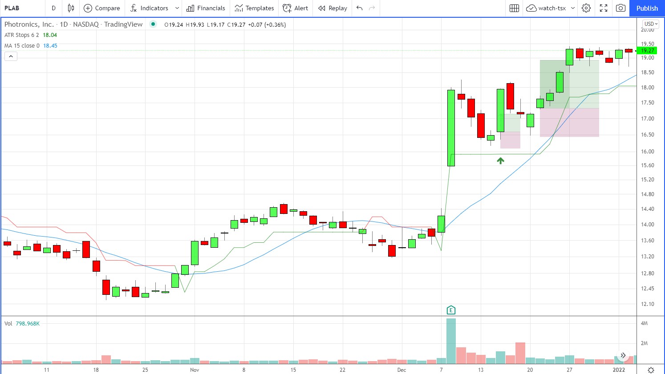
Task: Enter fullscreen mode
Action: coord(604,8)
